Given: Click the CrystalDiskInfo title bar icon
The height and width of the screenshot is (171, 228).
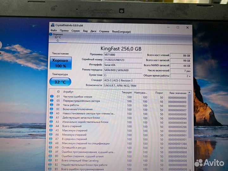Looking at the screenshot, I should click(x=53, y=25).
